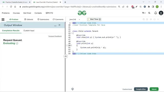Click the panel splitter handle
This screenshot has width=164, height=92.
click(x=66, y=56)
